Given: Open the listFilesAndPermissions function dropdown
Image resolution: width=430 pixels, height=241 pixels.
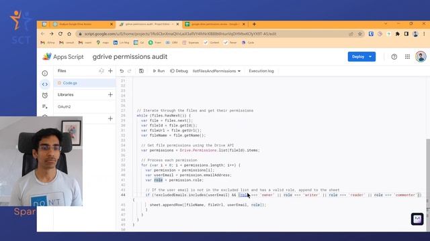Looking at the screenshot, I should coord(216,71).
